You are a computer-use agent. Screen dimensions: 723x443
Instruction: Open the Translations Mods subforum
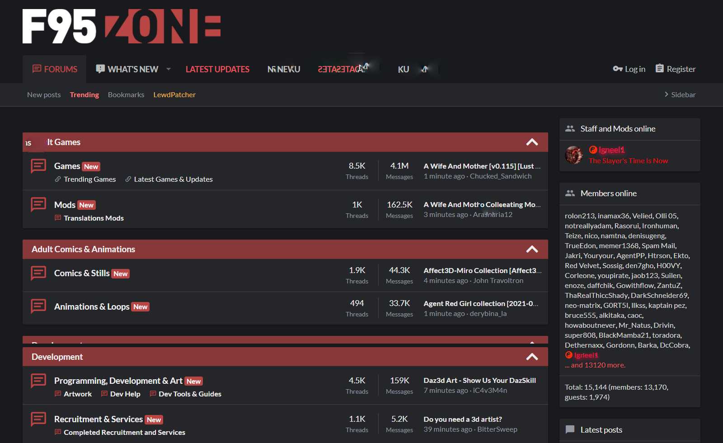(x=94, y=218)
